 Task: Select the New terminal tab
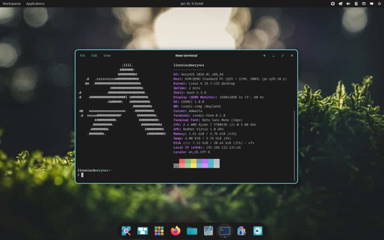tap(186, 55)
